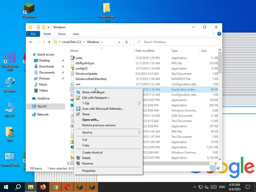Switch to Large icons view in status bar
This screenshot has width=256, height=192.
pos(218,168)
